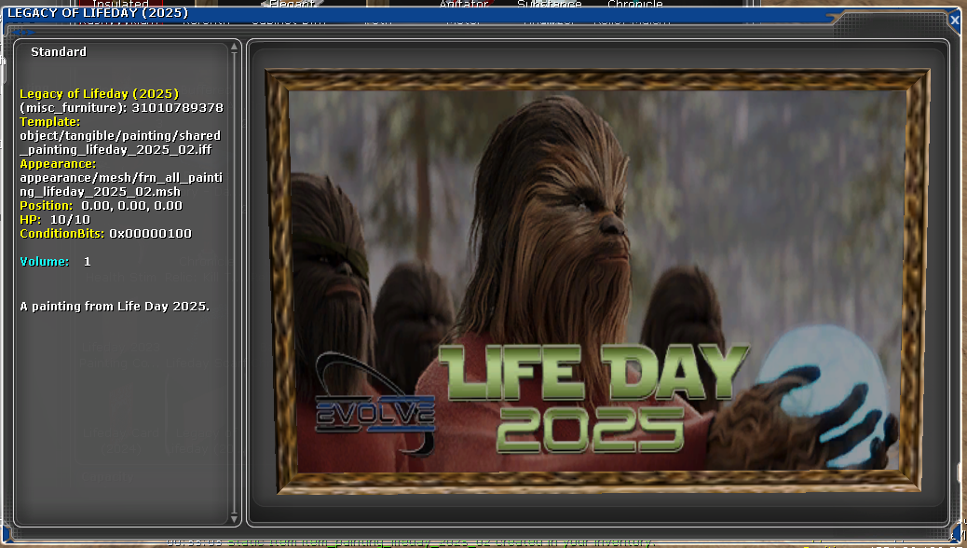Click the scroll down arrow in info panel
Viewport: 967px width, 548px height.
point(235,519)
